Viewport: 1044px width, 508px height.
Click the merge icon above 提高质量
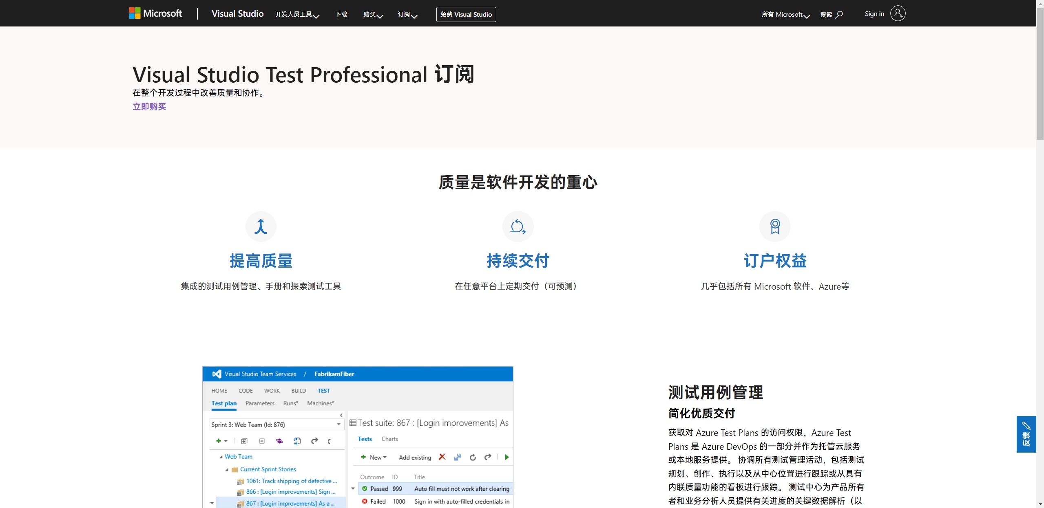pos(261,227)
